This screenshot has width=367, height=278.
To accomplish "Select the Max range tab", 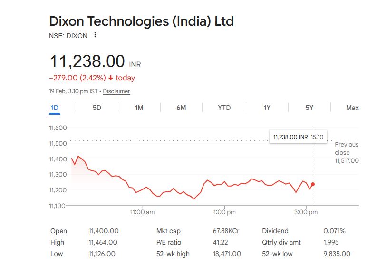I will (352, 108).
